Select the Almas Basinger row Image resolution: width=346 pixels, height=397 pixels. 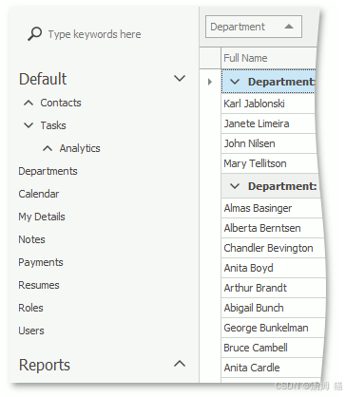click(x=272, y=208)
